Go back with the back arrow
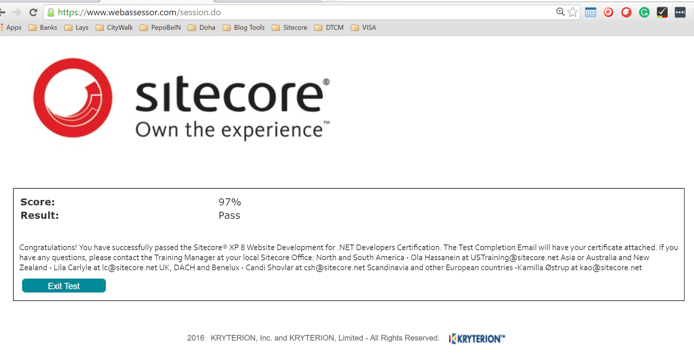Viewport: 694px width, 361px height. tap(2, 13)
